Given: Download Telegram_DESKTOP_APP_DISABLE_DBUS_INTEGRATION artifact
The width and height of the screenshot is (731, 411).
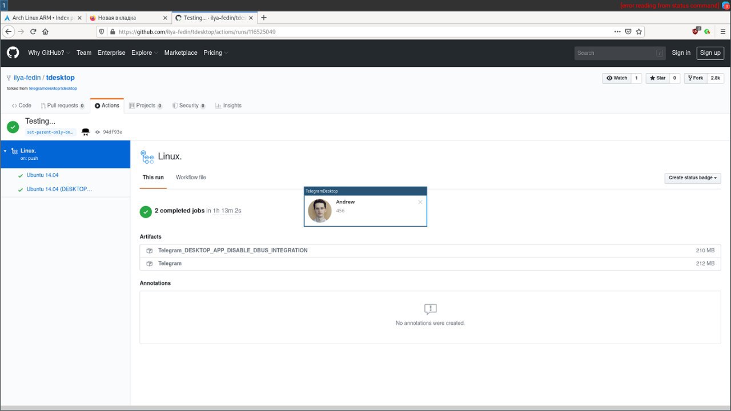Looking at the screenshot, I should [233, 251].
